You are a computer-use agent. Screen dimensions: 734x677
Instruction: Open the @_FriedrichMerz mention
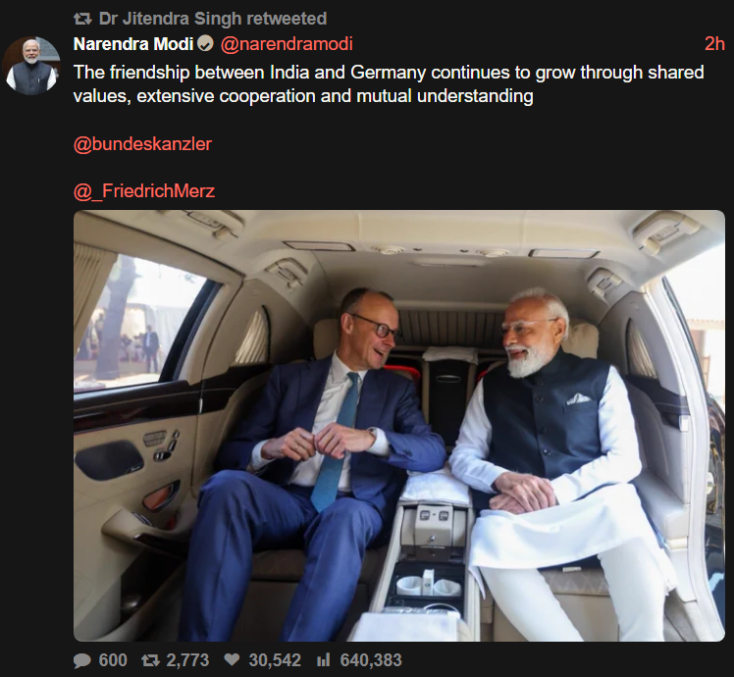click(143, 191)
